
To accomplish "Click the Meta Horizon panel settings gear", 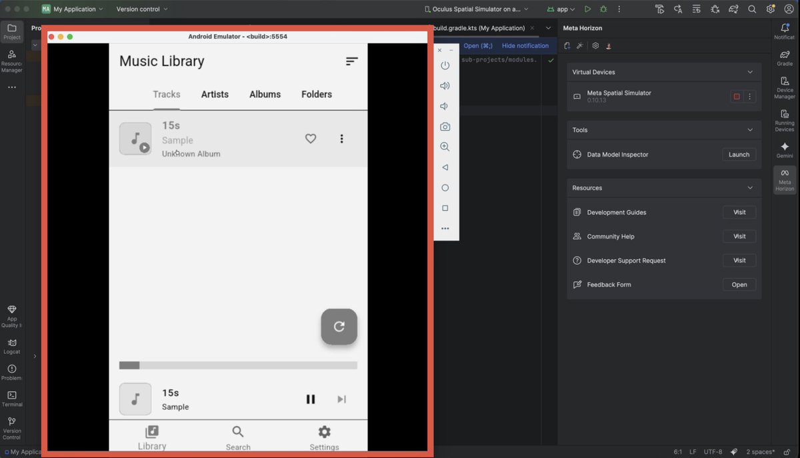I will point(595,45).
